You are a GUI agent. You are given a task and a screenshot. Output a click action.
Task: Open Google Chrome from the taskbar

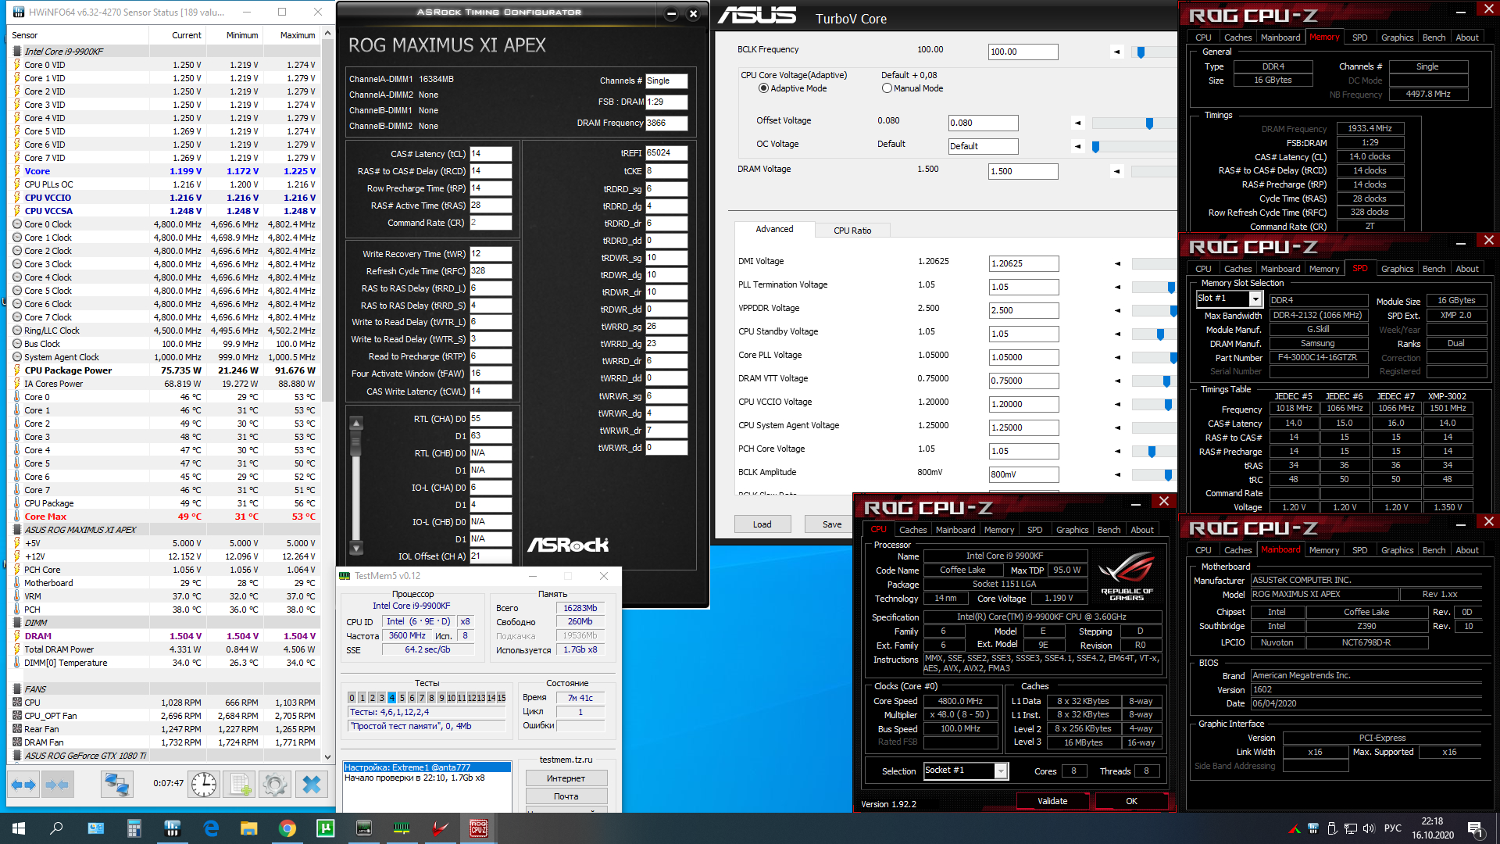point(287,828)
